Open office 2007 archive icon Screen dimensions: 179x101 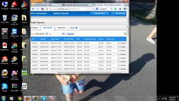15,87
